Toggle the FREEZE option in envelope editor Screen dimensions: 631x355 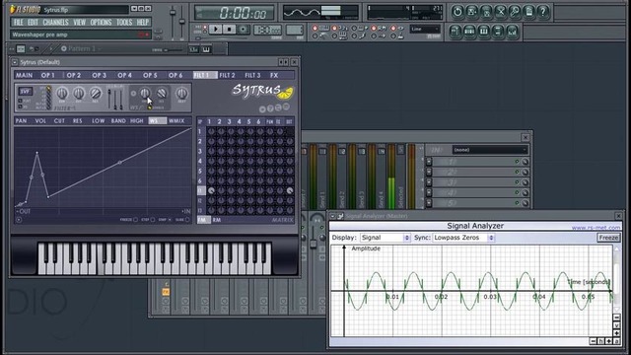click(x=135, y=220)
